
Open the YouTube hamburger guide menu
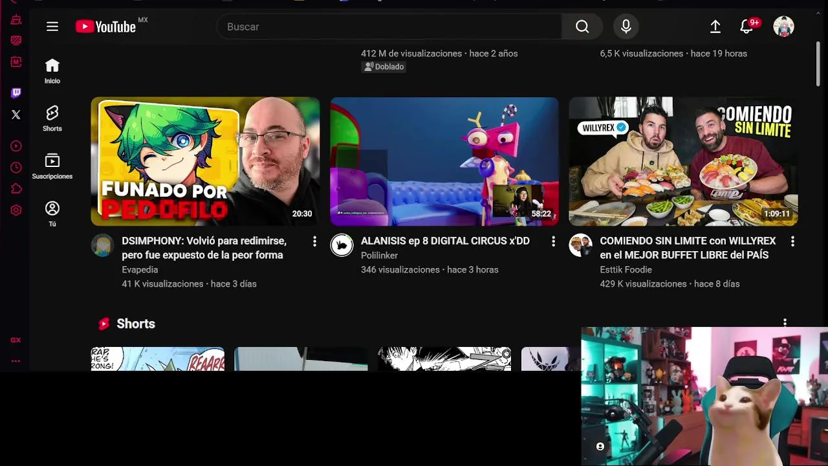click(x=52, y=27)
